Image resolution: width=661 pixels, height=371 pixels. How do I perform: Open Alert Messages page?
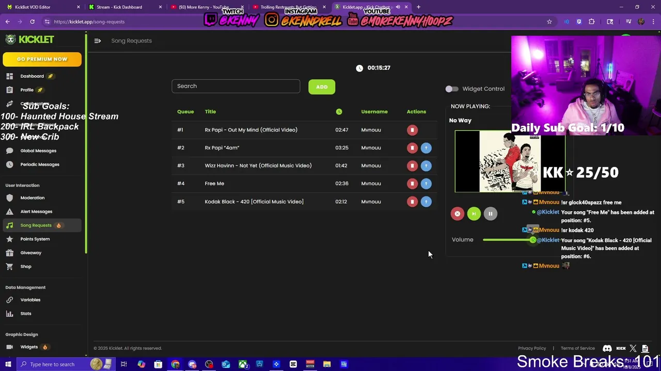click(36, 211)
